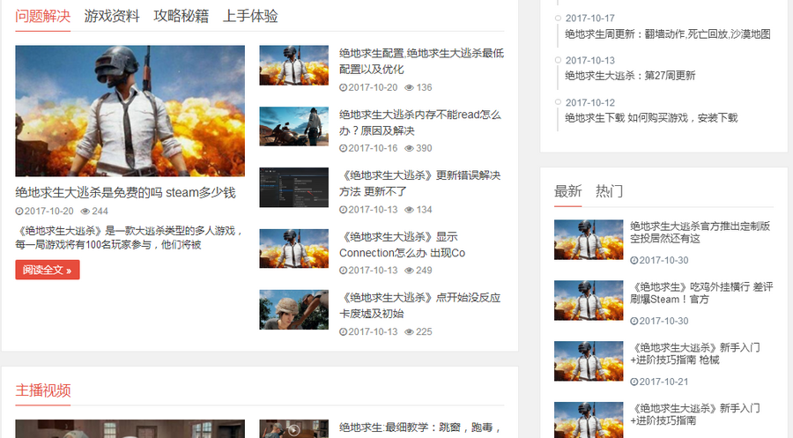Screen dimensions: 793x438
Task: Open sidebar article 官方推出定制版空投
Action: [x=700, y=232]
